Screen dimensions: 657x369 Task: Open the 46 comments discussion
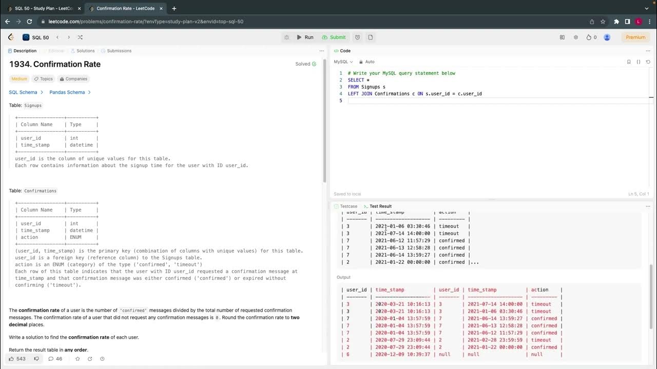point(55,359)
